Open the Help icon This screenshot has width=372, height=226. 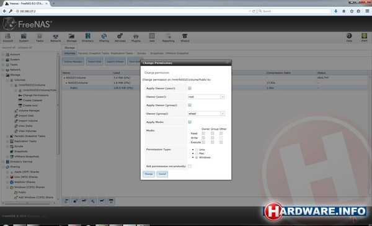point(349,37)
